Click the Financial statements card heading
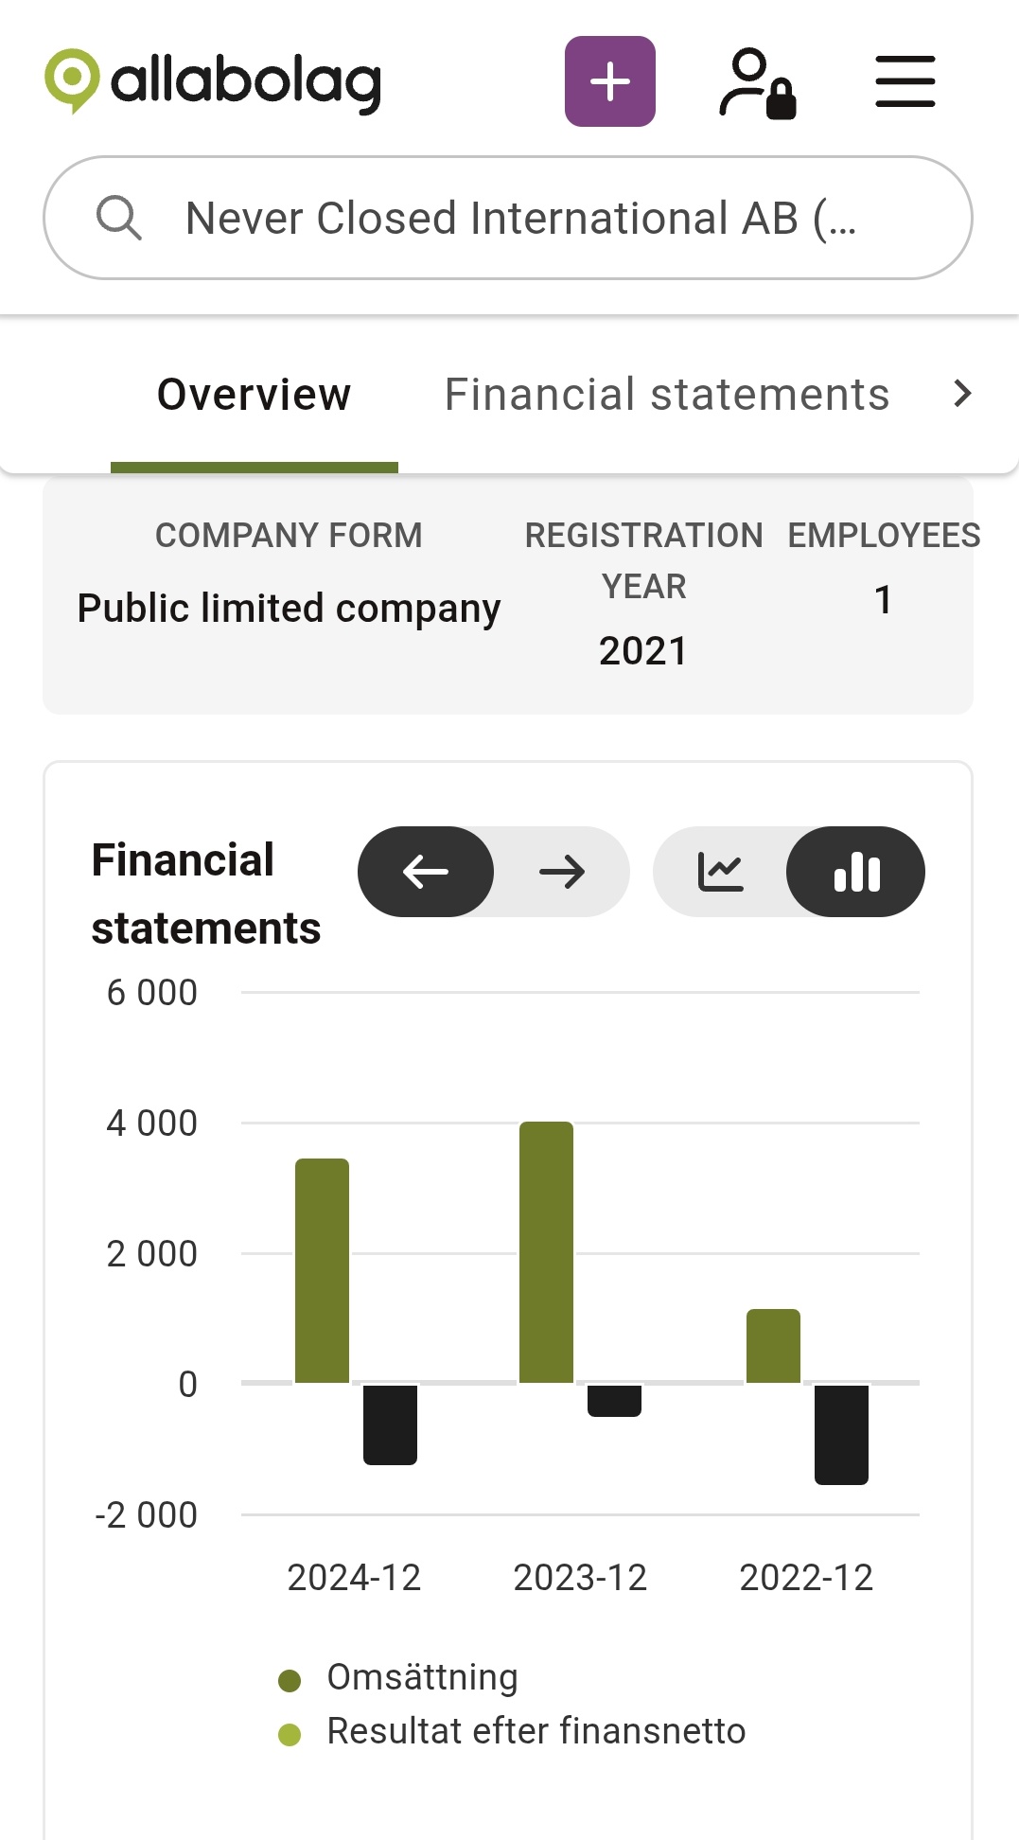1019x1840 pixels. tap(206, 893)
